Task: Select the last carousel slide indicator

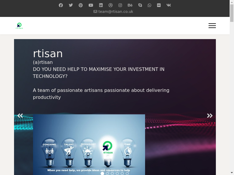Action: [127, 174]
